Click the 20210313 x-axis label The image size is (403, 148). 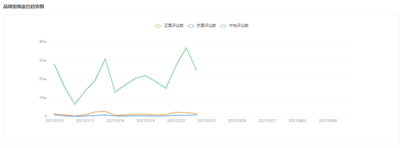coord(85,120)
